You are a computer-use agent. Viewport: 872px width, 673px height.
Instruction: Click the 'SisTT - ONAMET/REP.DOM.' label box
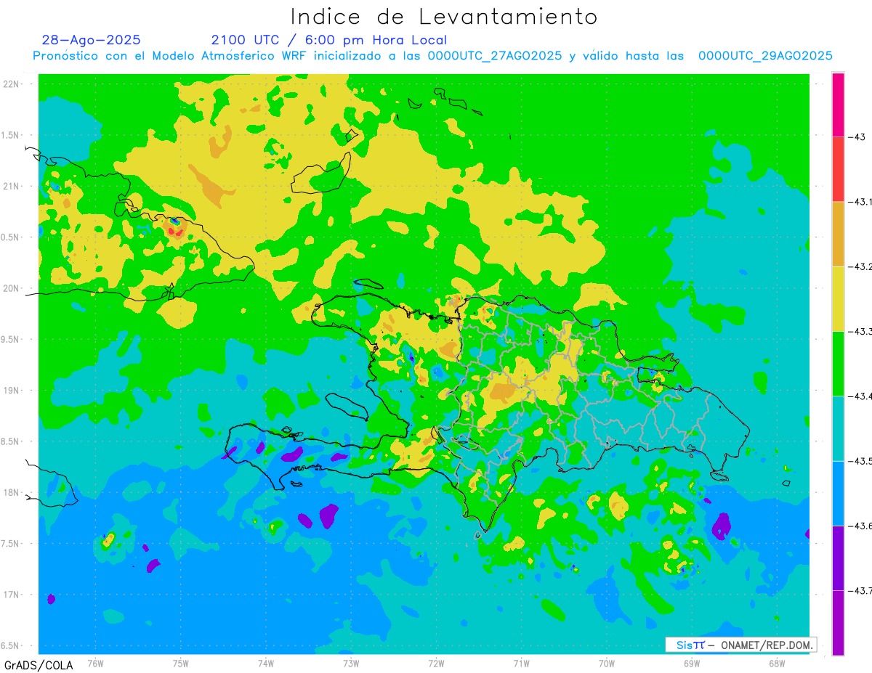[x=740, y=645]
